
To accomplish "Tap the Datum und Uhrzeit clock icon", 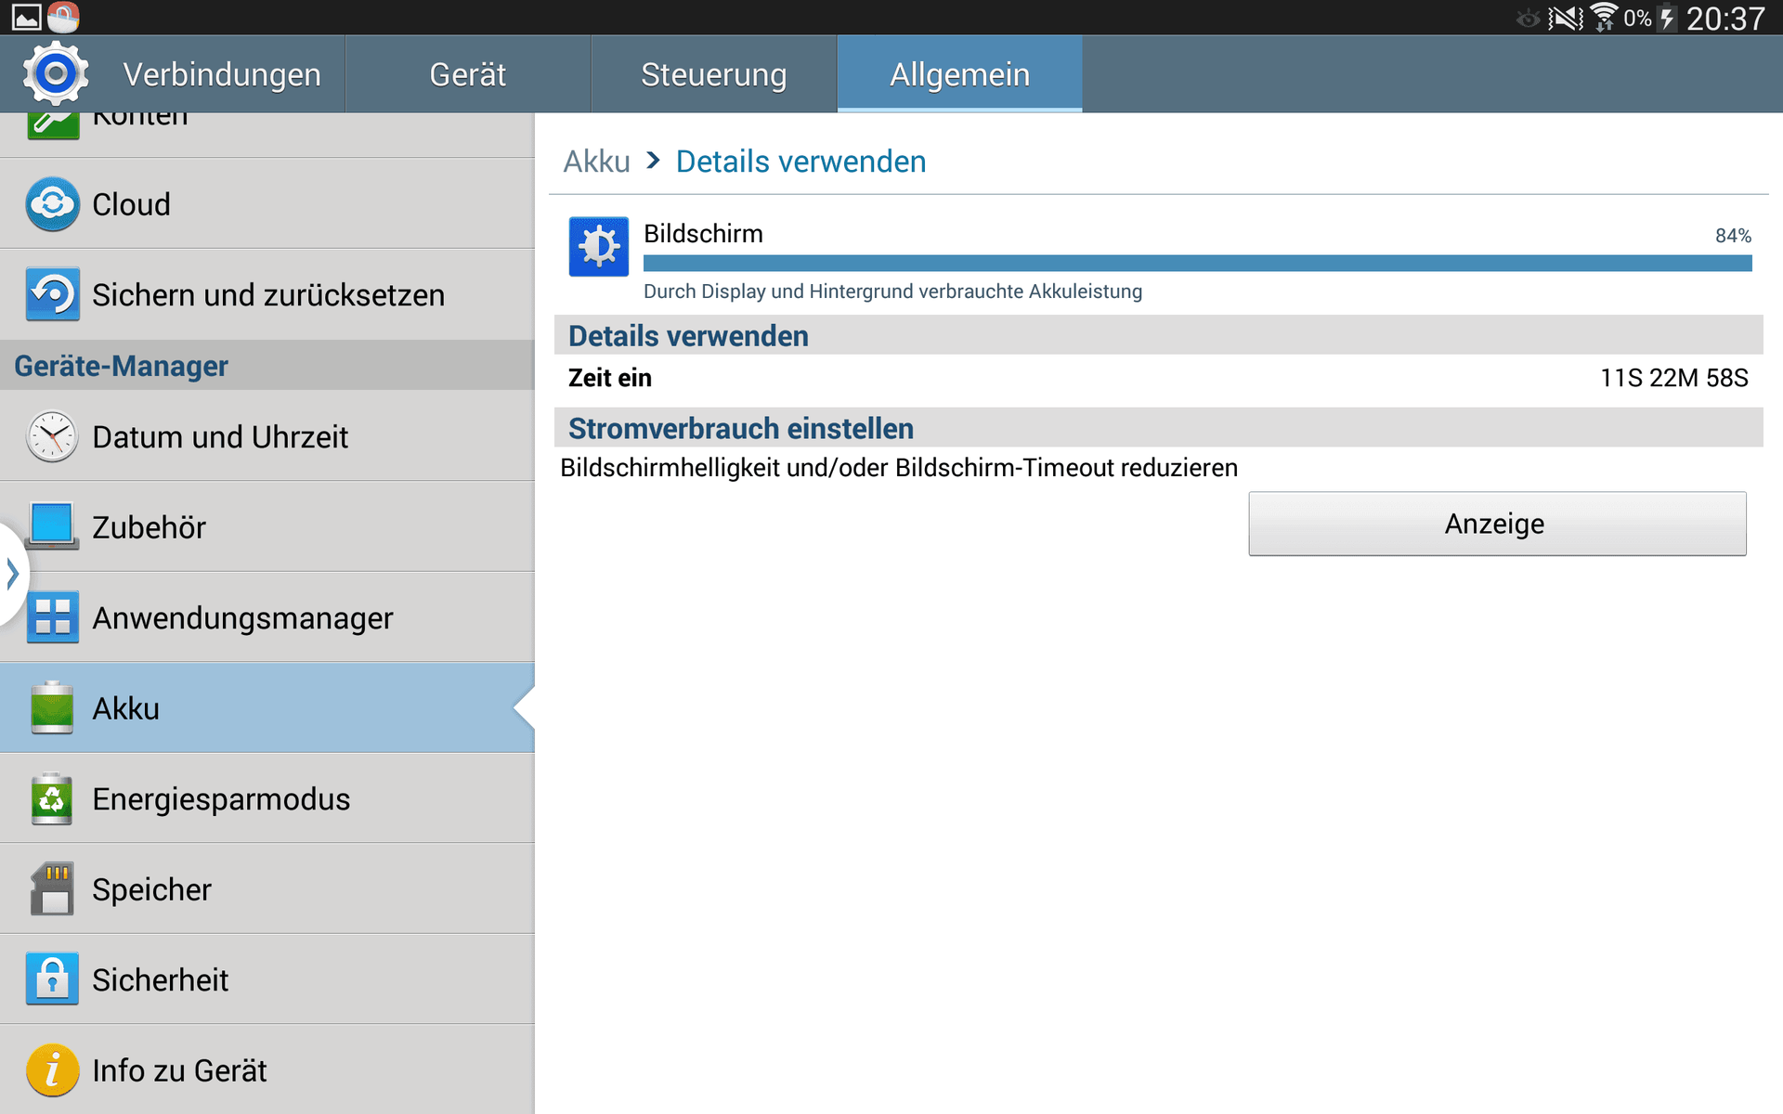I will click(52, 436).
